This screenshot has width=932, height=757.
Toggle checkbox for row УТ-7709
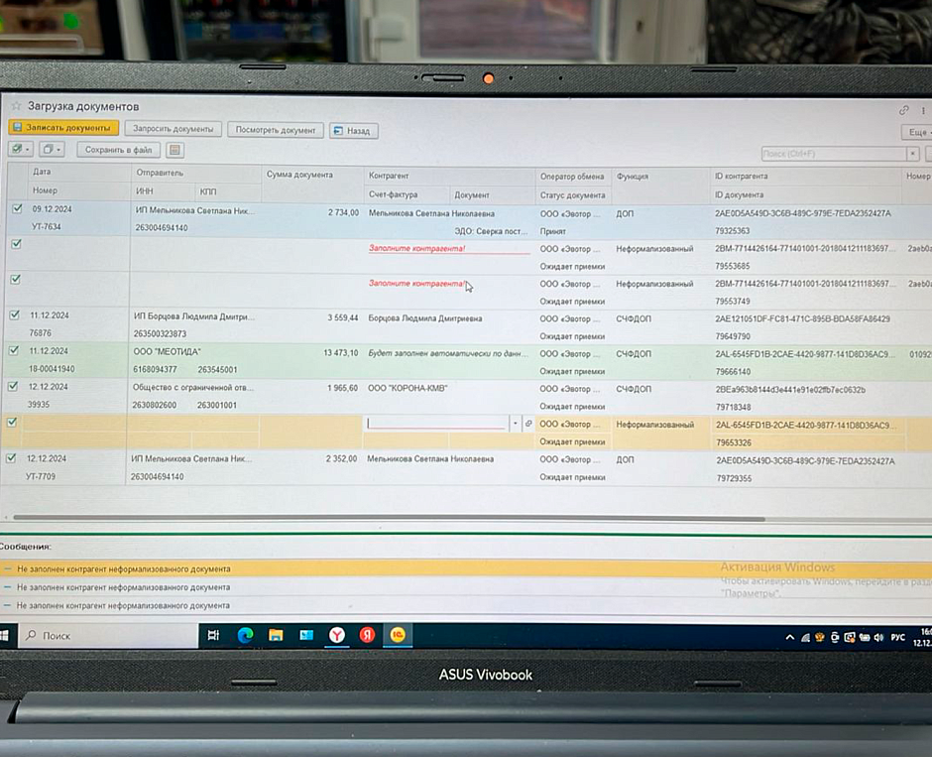tap(11, 458)
